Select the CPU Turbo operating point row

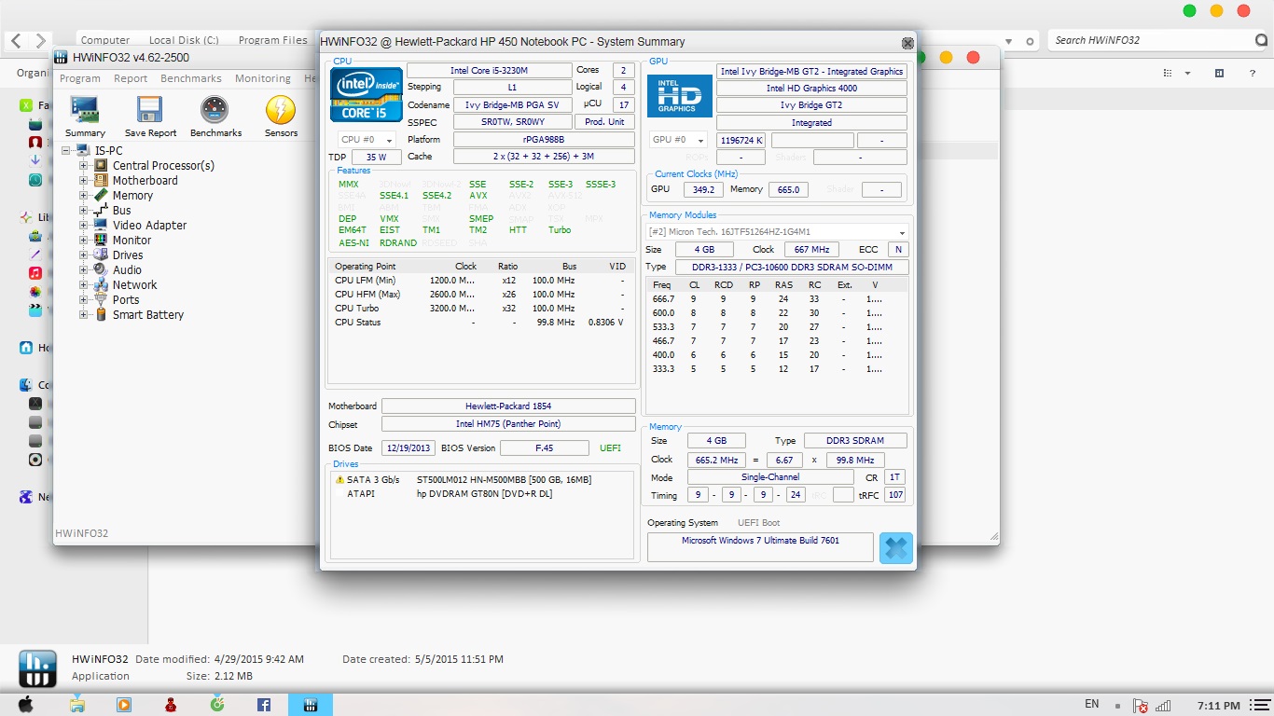coord(481,308)
